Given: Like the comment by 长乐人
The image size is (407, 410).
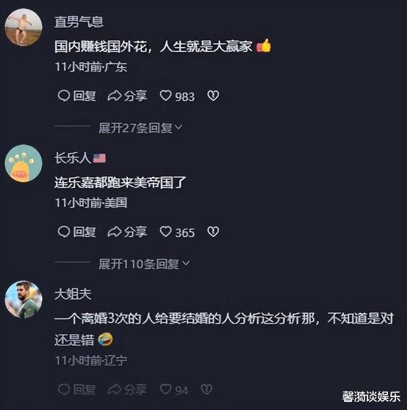Looking at the screenshot, I should [177, 232].
